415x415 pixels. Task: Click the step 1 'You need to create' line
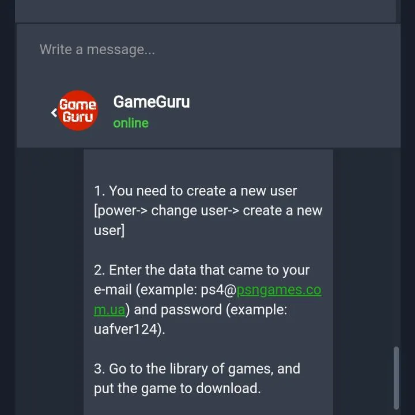point(195,191)
